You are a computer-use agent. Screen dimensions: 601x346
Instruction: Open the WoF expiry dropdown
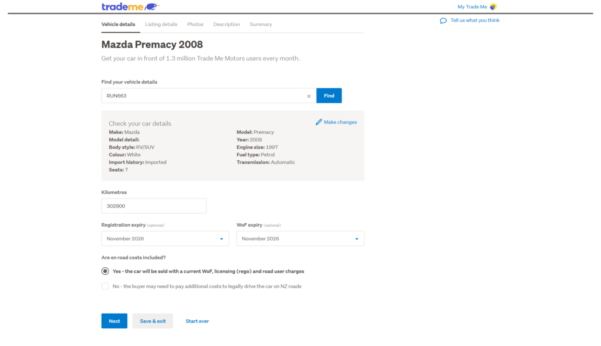coord(300,238)
